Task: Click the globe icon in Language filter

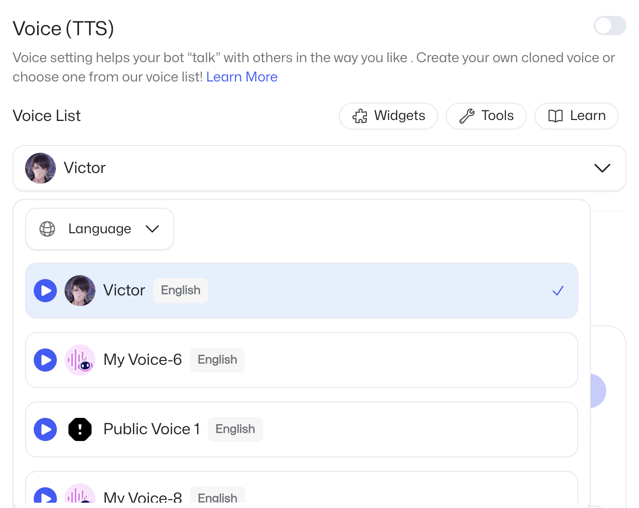Action: coord(47,229)
